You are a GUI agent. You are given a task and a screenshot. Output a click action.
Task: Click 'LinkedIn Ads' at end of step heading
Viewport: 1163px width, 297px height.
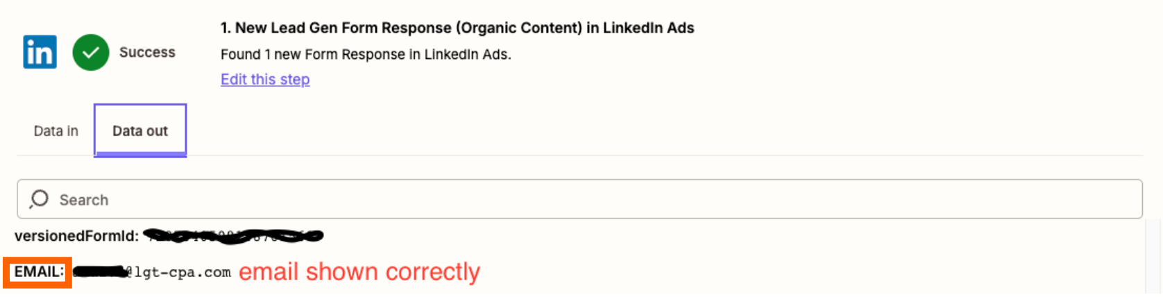pyautogui.click(x=648, y=28)
